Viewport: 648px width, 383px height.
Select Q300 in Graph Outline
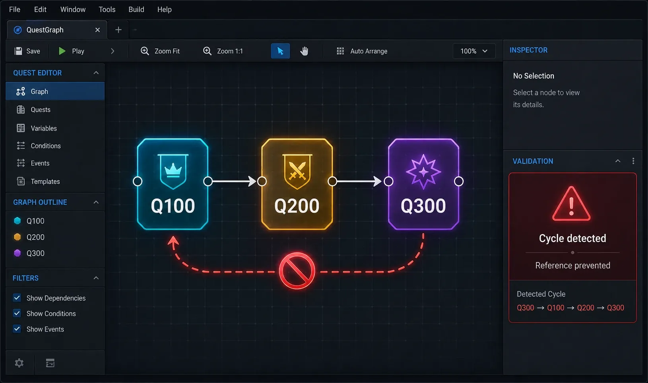click(x=35, y=253)
